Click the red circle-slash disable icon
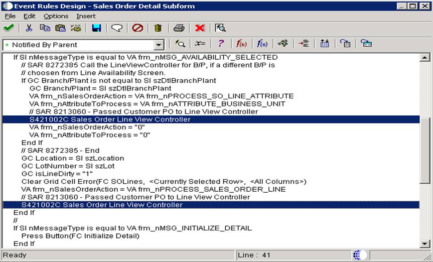Screen dimensions: 433x262 [137, 28]
